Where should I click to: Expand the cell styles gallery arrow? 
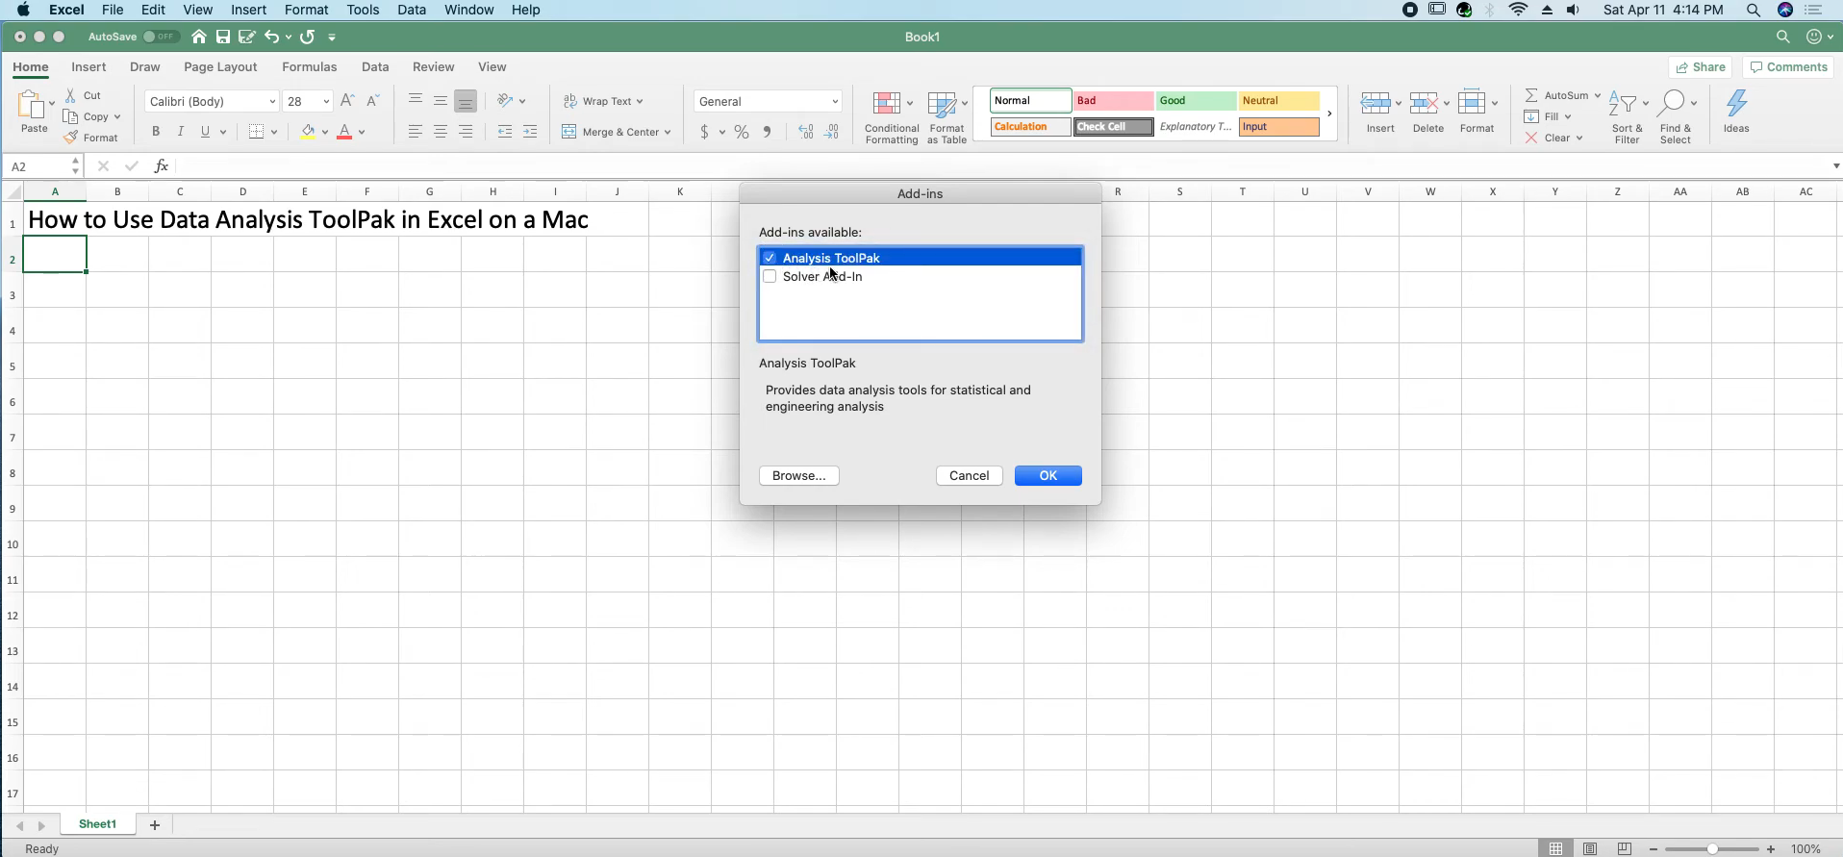(1329, 113)
